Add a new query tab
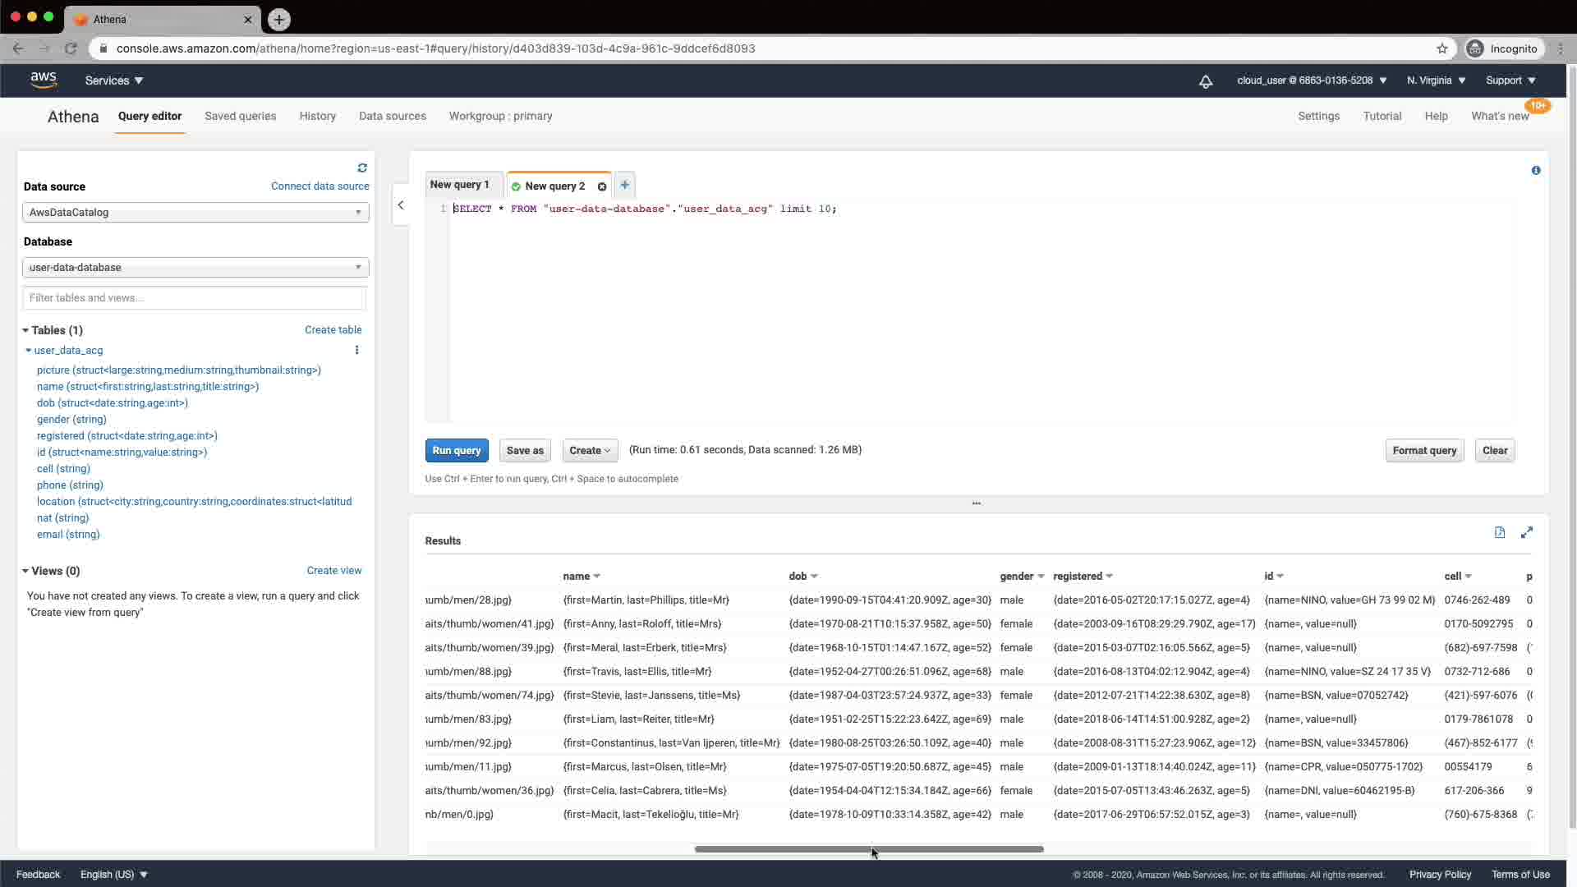The height and width of the screenshot is (887, 1577). coord(624,185)
